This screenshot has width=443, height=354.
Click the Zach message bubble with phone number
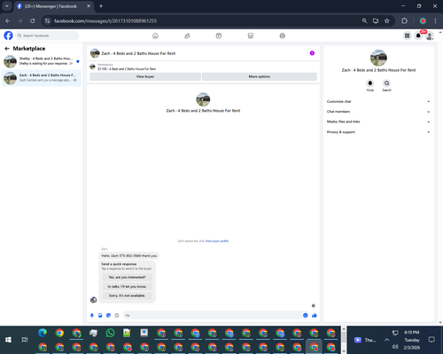coord(129,256)
